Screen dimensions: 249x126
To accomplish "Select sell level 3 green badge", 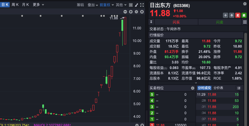I will point(152,107).
